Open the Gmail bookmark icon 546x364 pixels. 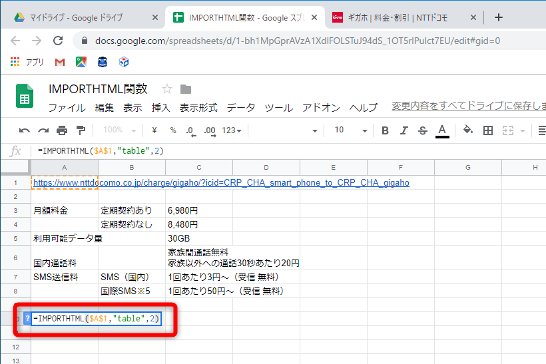[x=60, y=62]
